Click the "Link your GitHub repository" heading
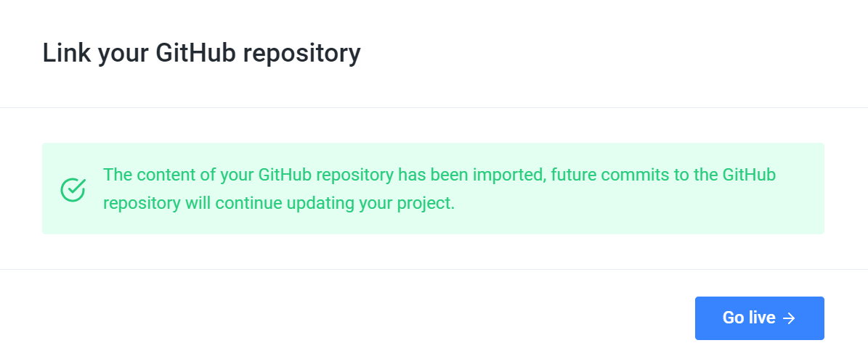 (201, 54)
